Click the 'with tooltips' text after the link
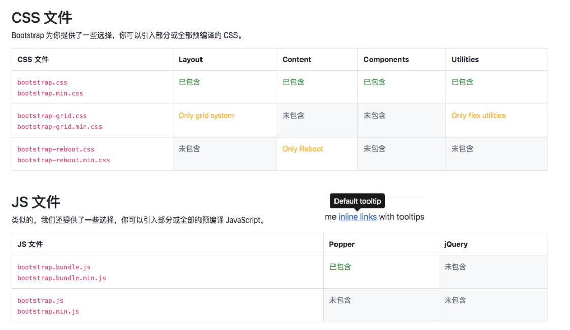This screenshot has height=330, width=570. click(x=401, y=217)
